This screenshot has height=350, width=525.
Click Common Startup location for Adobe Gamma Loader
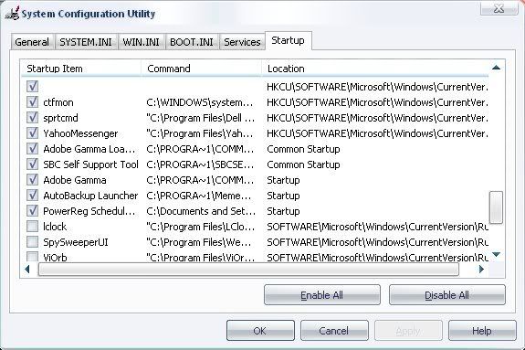[303, 149]
